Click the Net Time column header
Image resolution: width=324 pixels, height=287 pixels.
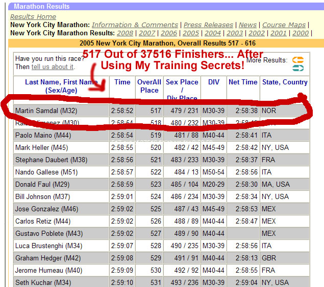243,82
